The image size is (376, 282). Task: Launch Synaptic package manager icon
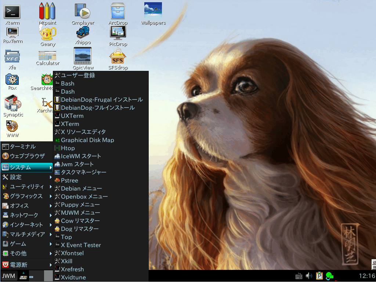tap(13, 105)
